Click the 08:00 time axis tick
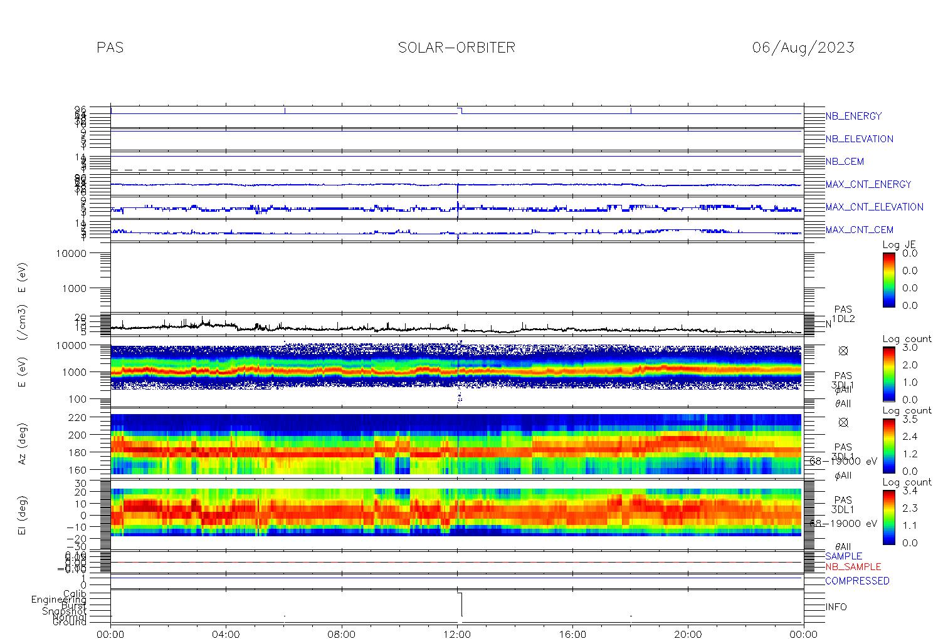Viewport: 948px width, 639px height. pos(342,634)
